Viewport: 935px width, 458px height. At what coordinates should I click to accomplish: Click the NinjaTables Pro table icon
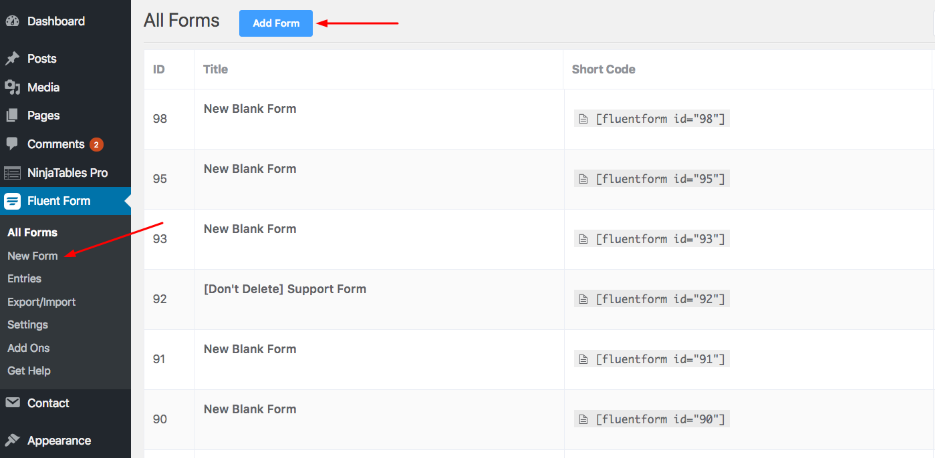[x=12, y=173]
